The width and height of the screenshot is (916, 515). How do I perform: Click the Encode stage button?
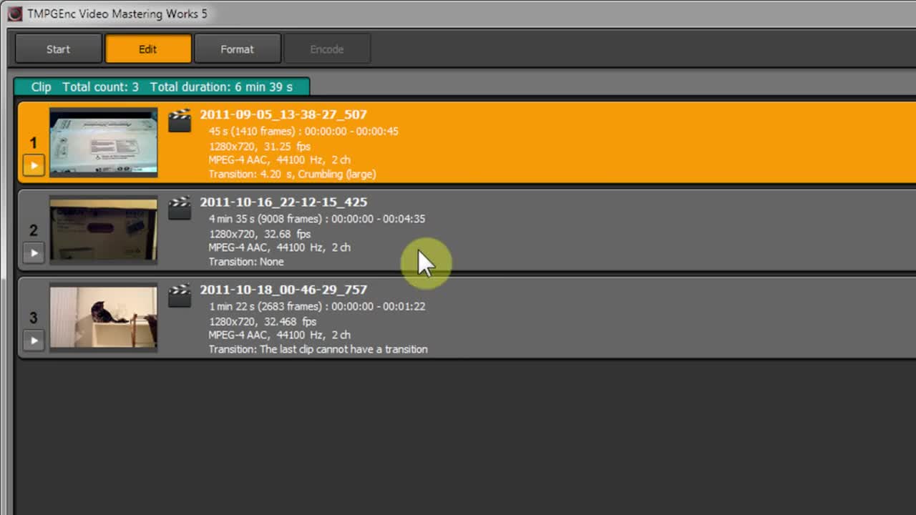(327, 49)
